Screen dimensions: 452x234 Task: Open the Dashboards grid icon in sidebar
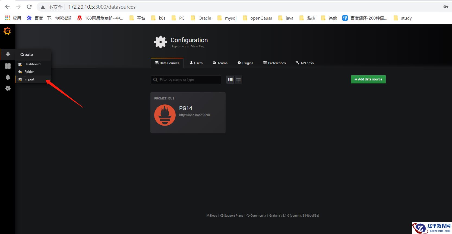pyautogui.click(x=8, y=66)
